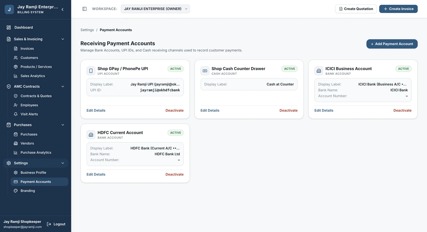Deactivate the Shop GPay / PhonePe UPI account

(x=175, y=110)
